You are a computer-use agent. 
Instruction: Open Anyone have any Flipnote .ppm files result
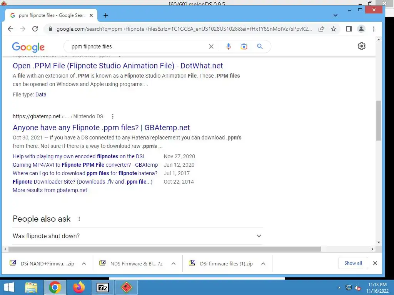point(101,128)
